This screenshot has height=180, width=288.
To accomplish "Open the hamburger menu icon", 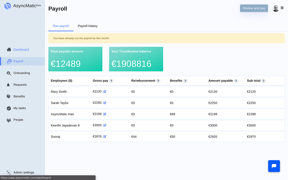I will pos(282,8).
